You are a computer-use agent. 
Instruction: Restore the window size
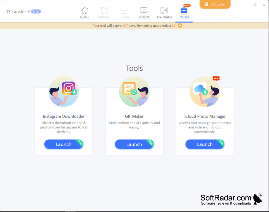(x=255, y=5)
